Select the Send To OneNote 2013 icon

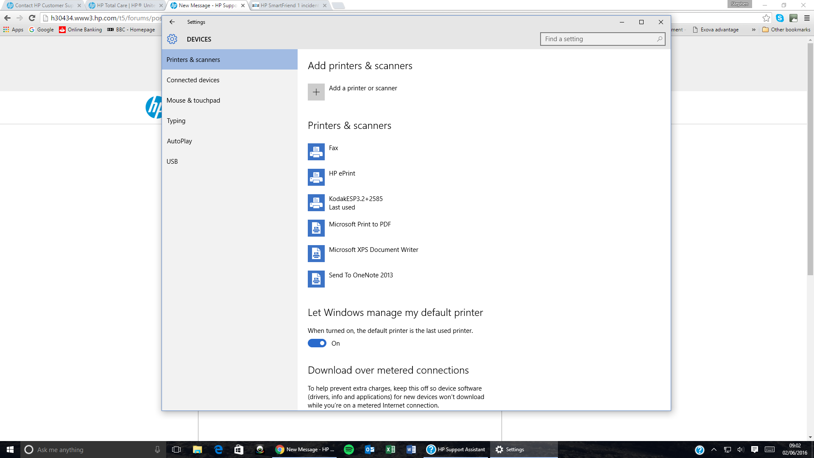click(316, 279)
